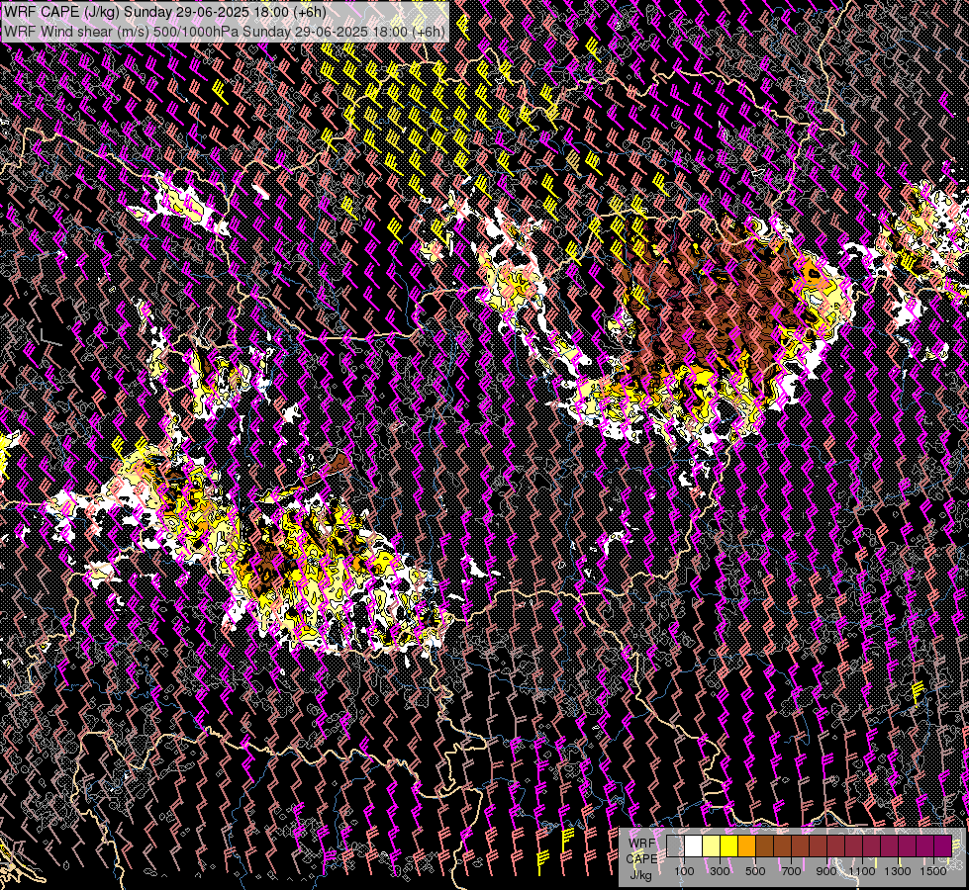969x890 pixels.
Task: Click the purple last CAPE legend swatch
Action: pos(943,845)
